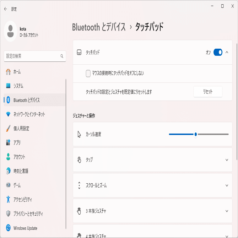
Task: Select プライバシーとセキュリティ in the sidebar
Action: [x=28, y=214]
